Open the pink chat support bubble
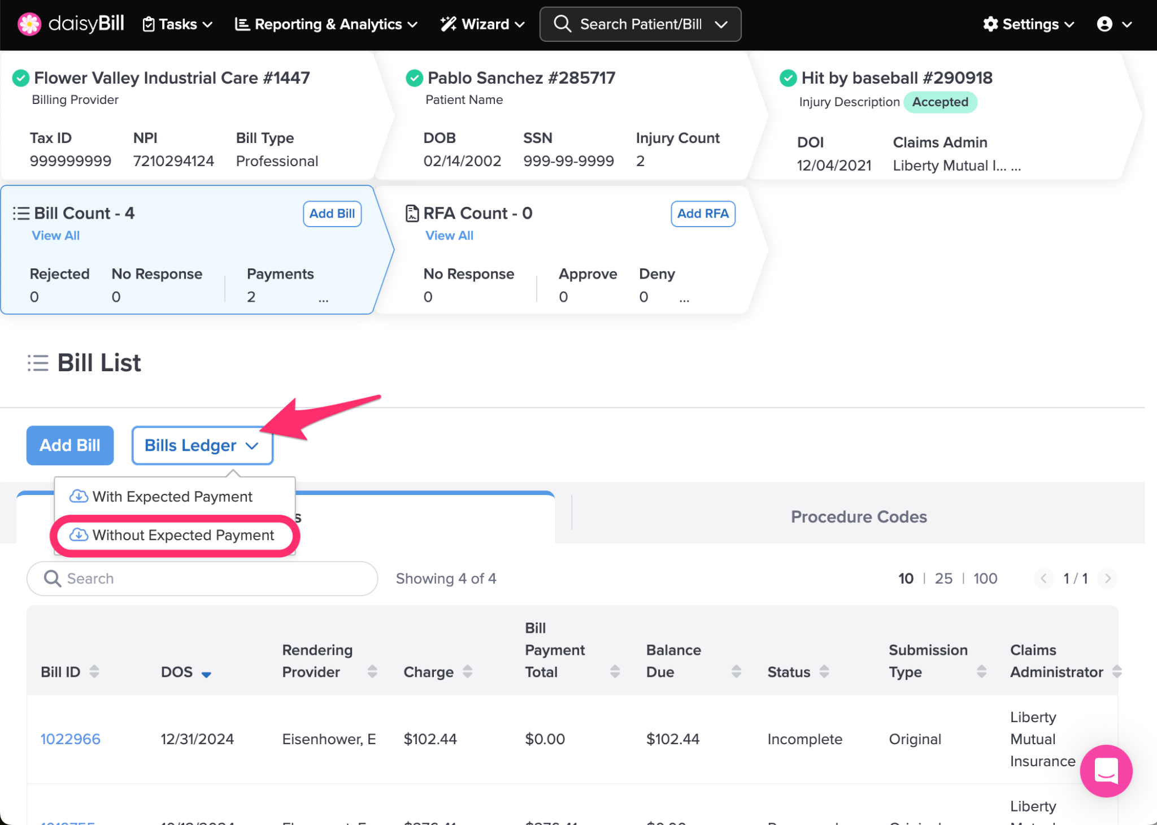Image resolution: width=1157 pixels, height=825 pixels. pos(1106,770)
